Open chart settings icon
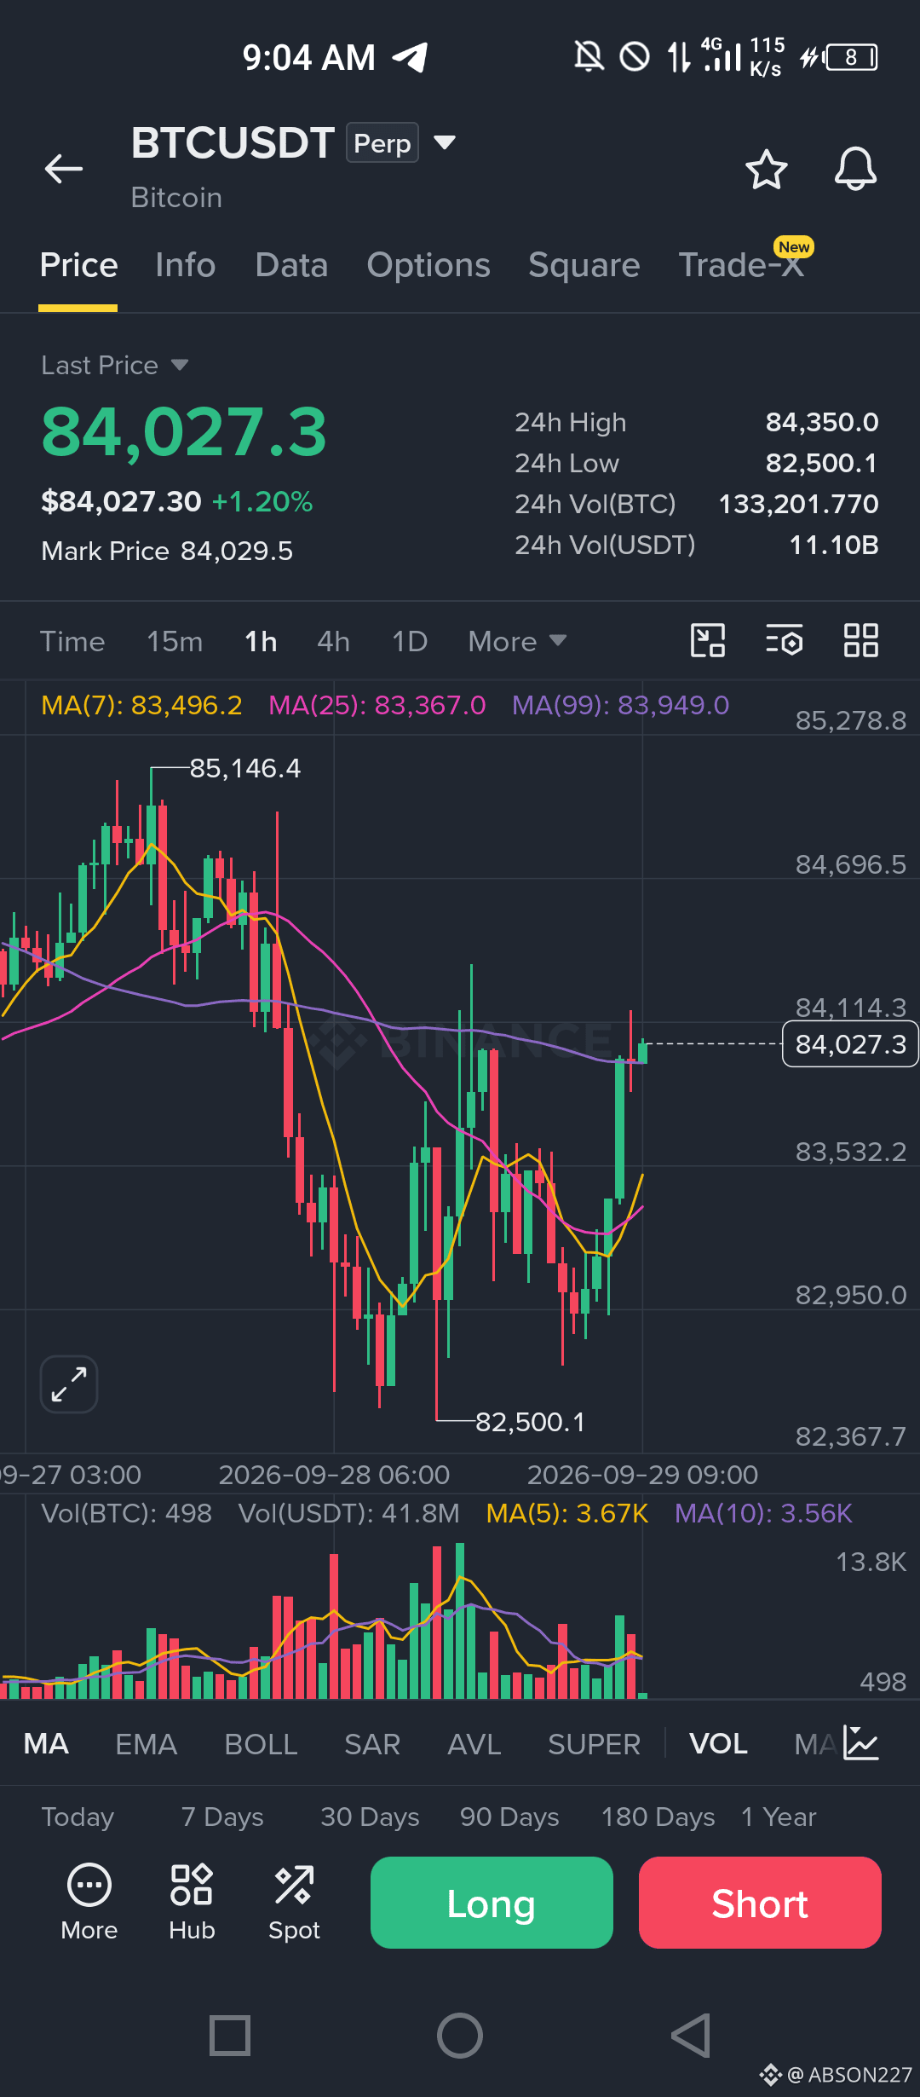 click(785, 641)
